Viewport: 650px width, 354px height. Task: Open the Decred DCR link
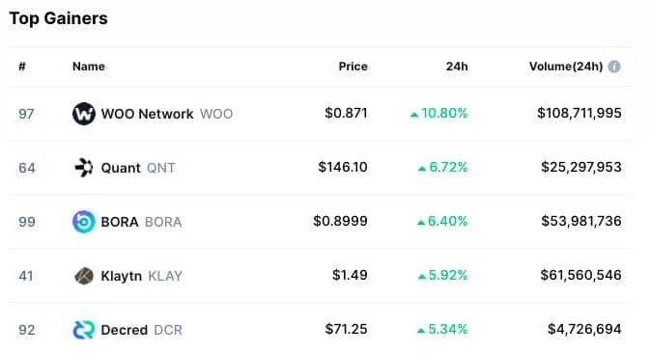point(141,330)
